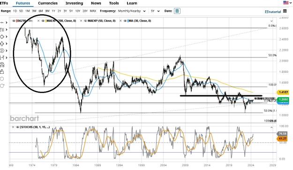Open the Monthly Nearby frequency dropdown
This screenshot has width=293, height=170.
tap(132, 11)
